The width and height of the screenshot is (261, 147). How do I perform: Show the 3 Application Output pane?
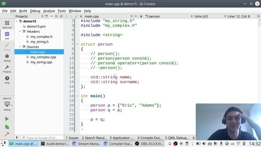pos(122,138)
